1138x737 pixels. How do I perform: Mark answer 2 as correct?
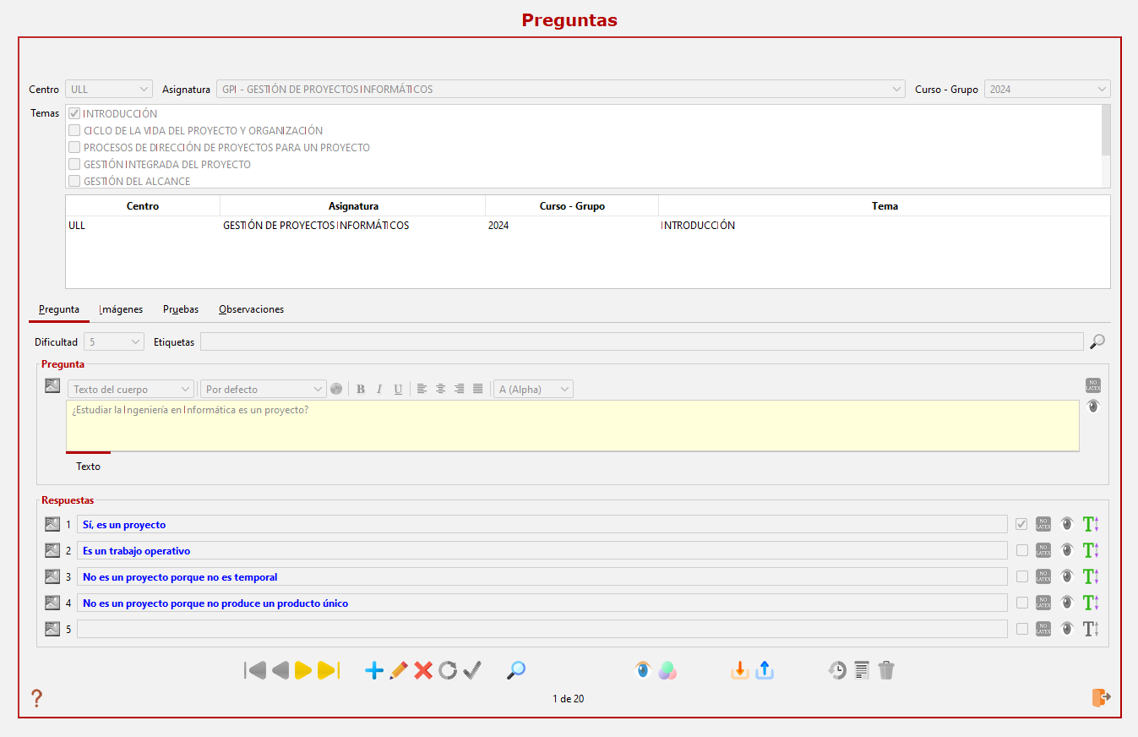click(1022, 550)
